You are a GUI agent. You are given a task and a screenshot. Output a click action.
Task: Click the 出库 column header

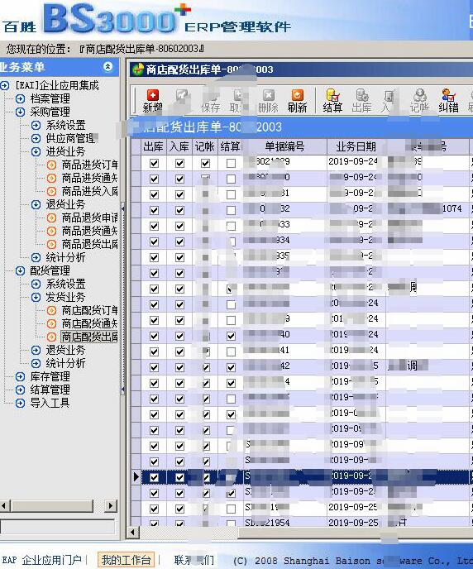click(154, 146)
